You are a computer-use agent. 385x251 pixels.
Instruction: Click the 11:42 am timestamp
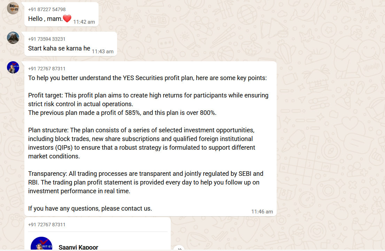(x=84, y=22)
